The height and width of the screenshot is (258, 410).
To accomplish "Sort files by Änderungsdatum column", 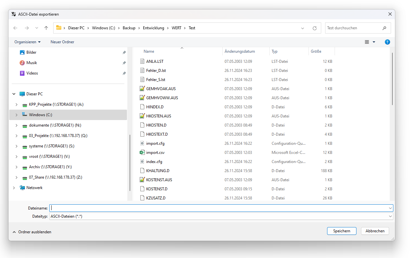I will (240, 51).
